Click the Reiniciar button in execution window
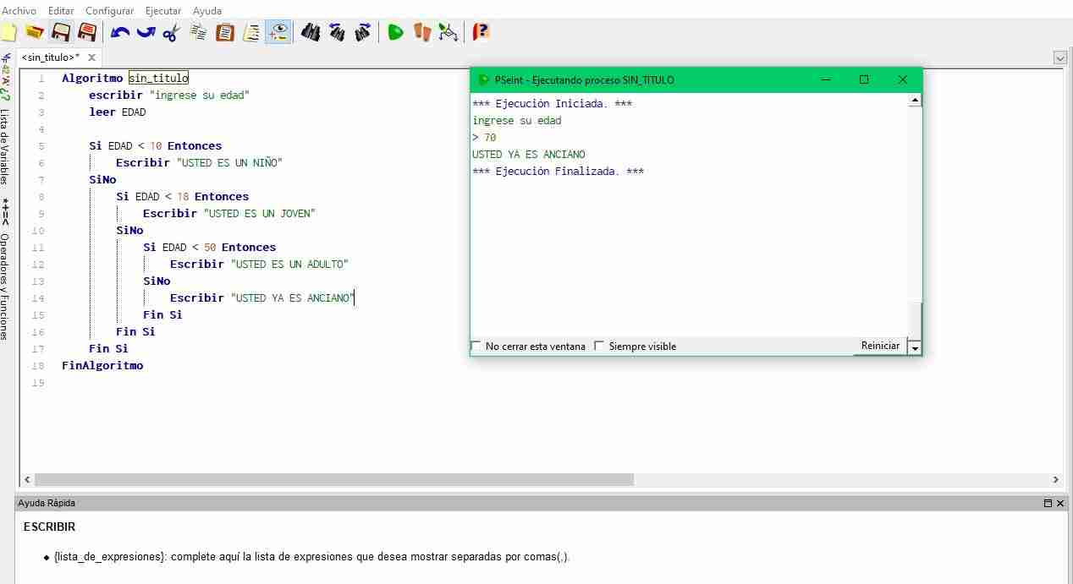The image size is (1073, 584). 880,346
